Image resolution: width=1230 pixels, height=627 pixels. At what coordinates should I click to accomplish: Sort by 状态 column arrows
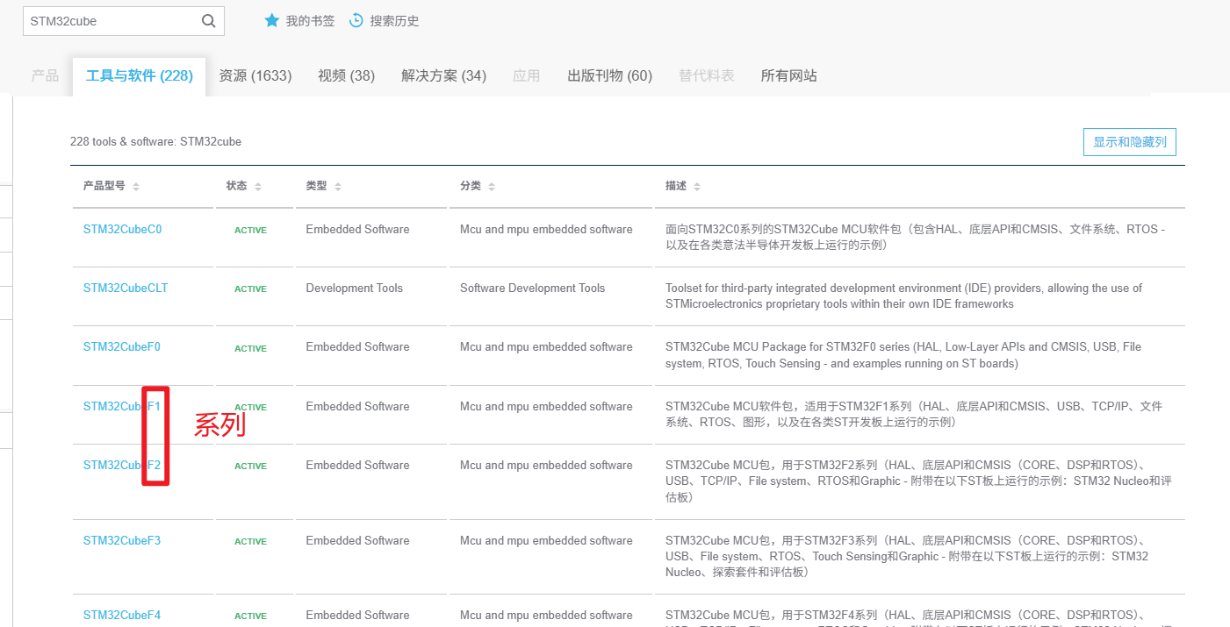click(258, 187)
